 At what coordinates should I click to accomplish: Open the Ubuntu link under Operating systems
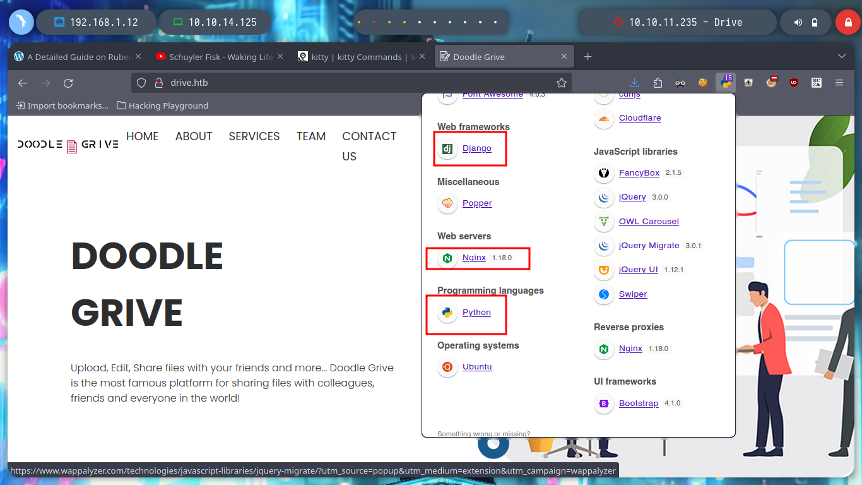tap(477, 367)
